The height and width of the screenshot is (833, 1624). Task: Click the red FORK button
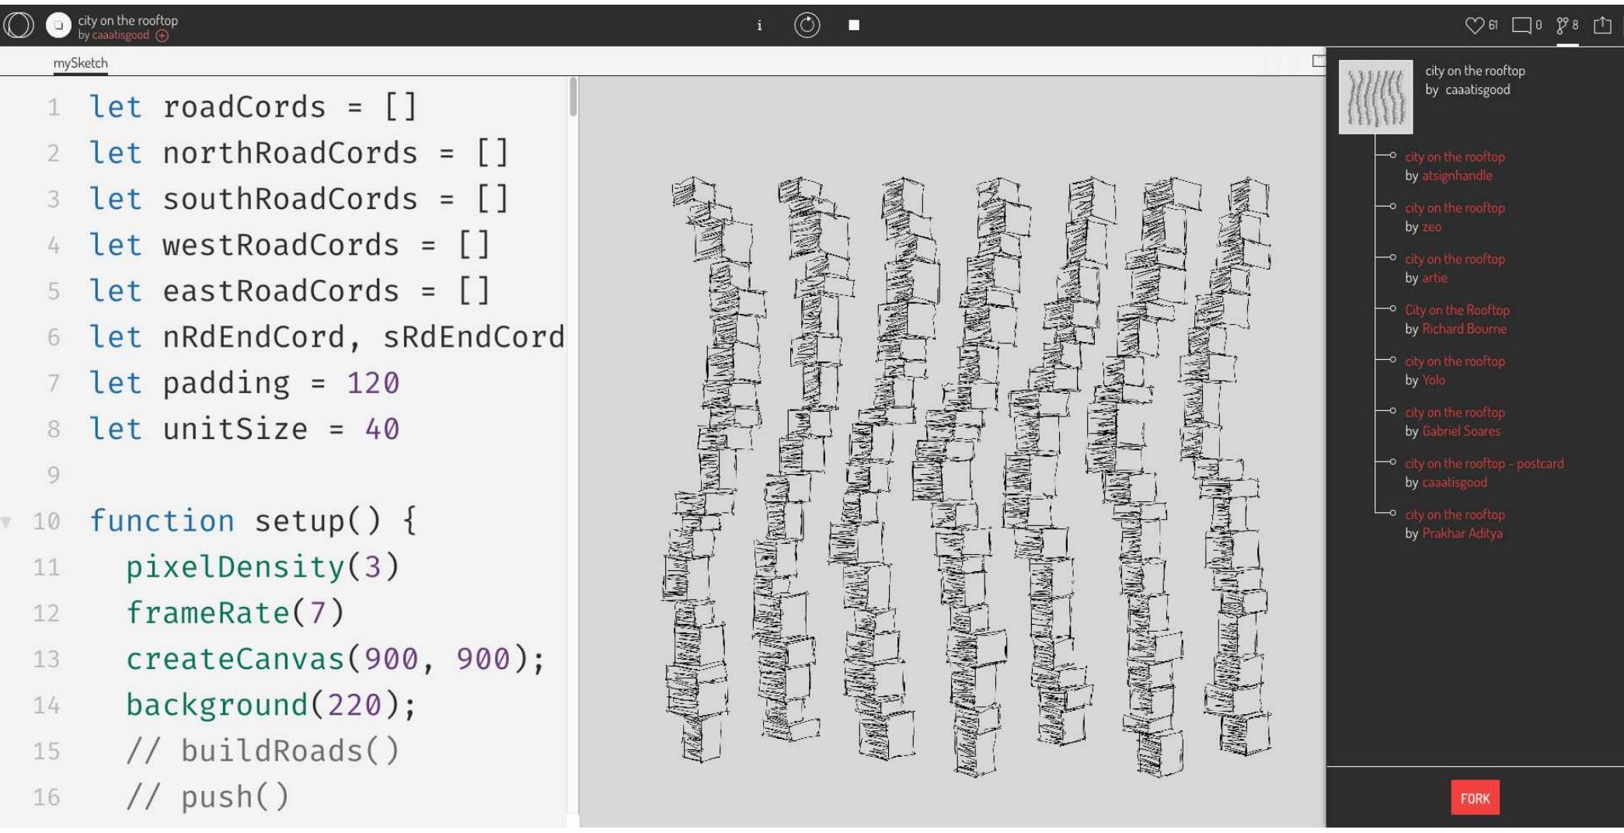pyautogui.click(x=1475, y=798)
